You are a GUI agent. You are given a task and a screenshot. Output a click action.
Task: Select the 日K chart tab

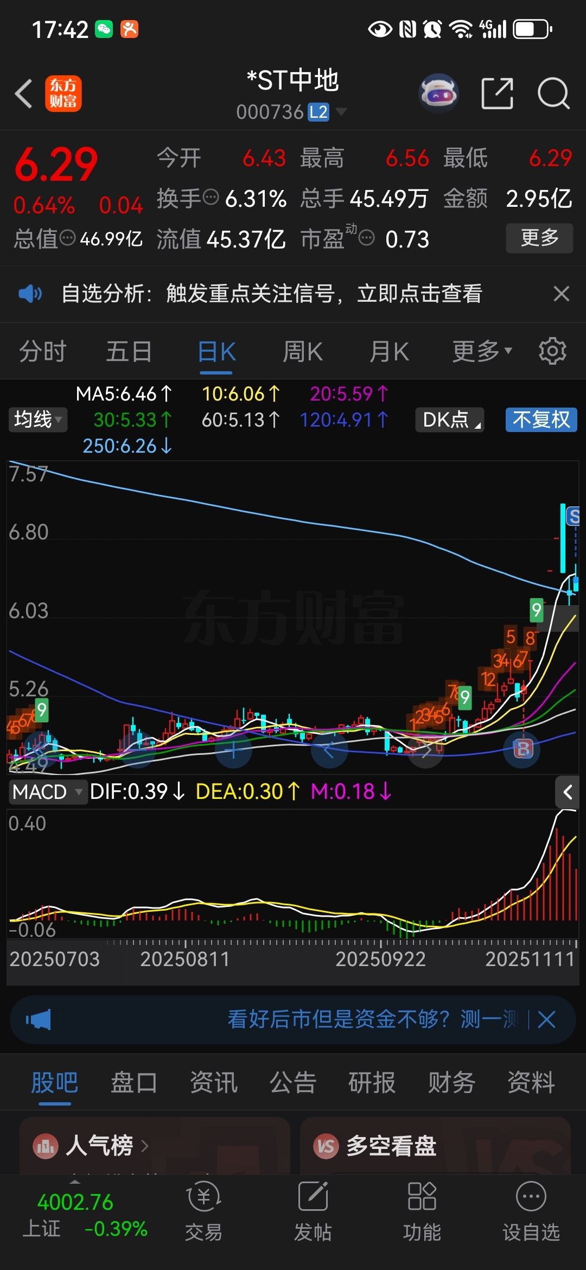pos(216,351)
